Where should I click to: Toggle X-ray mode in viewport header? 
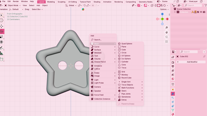152,5
